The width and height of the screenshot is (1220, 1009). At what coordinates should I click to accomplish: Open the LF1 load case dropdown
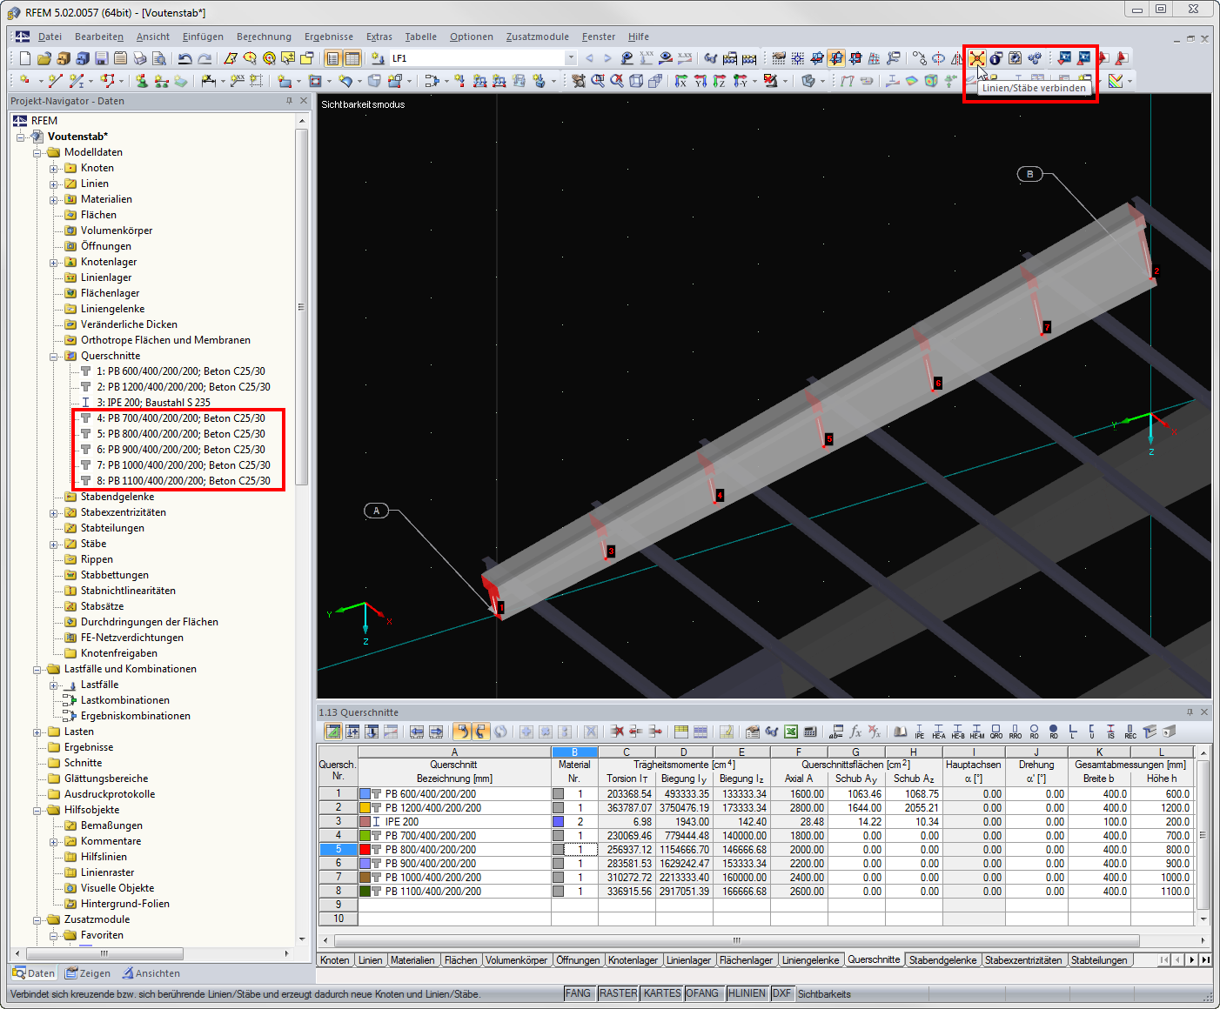(571, 58)
